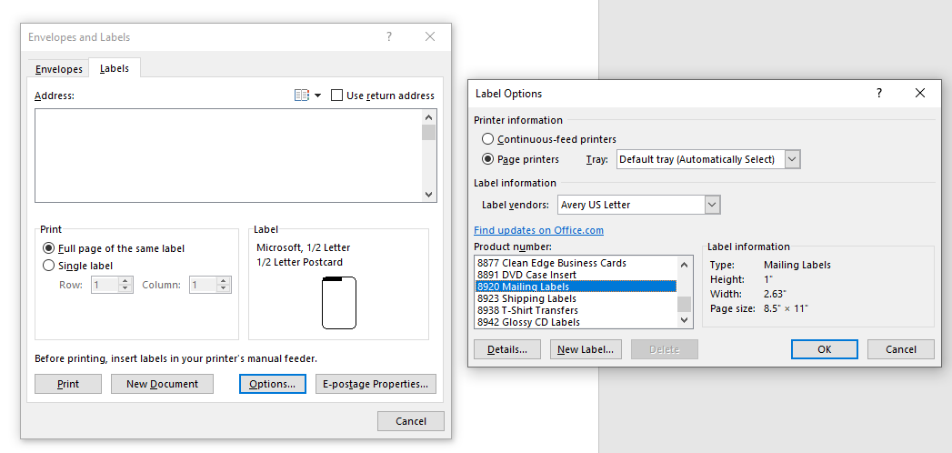Image resolution: width=952 pixels, height=453 pixels.
Task: Click the help icon in Envelopes and Labels
Action: (389, 37)
